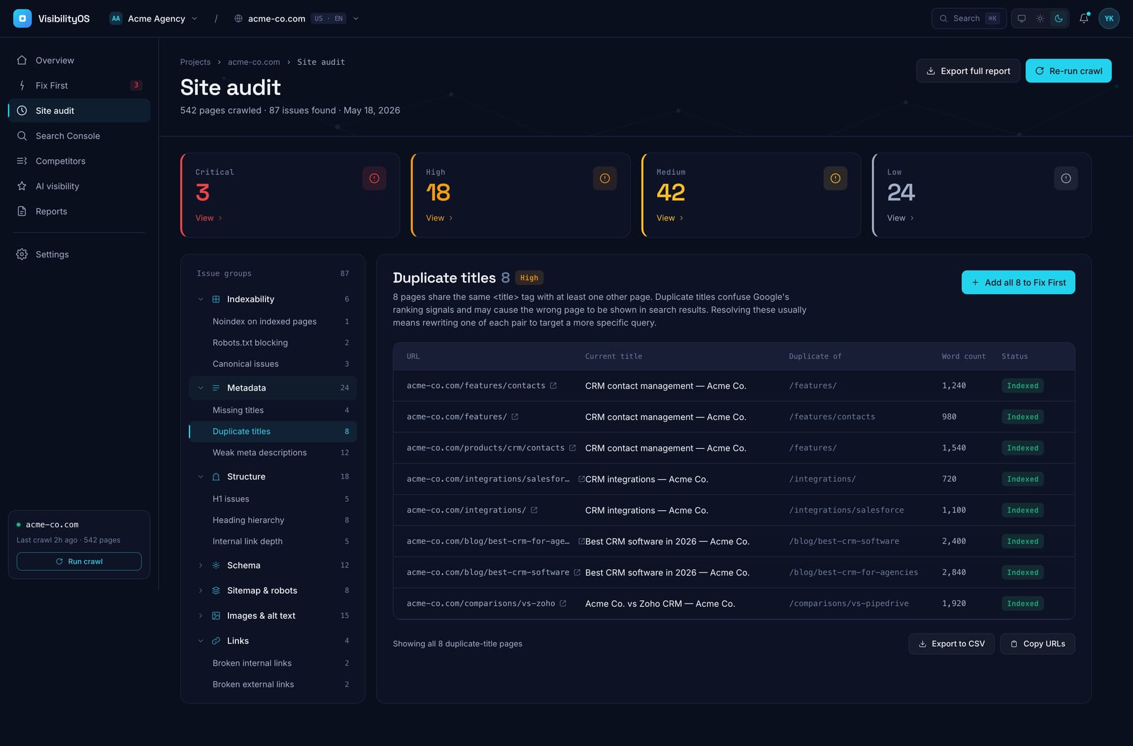Select Weak meta descriptions issue
The image size is (1133, 746).
273,453
